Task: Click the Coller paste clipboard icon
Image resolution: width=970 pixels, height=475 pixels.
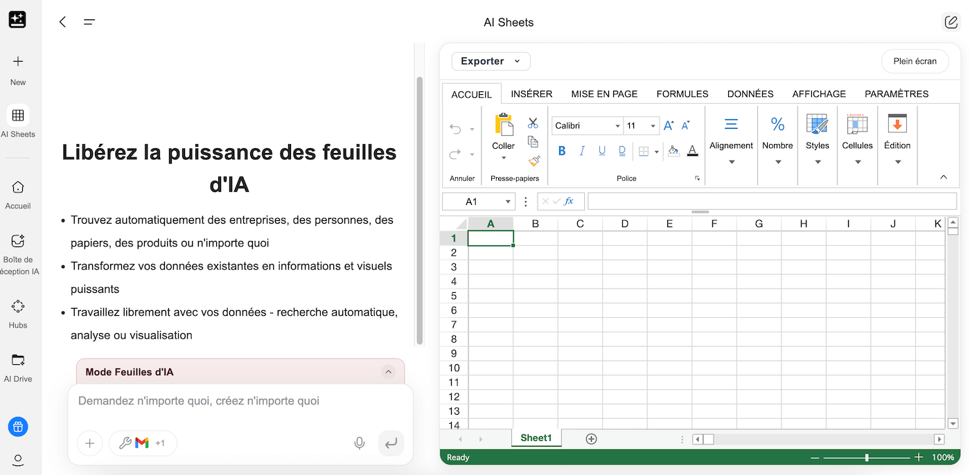Action: pos(504,125)
